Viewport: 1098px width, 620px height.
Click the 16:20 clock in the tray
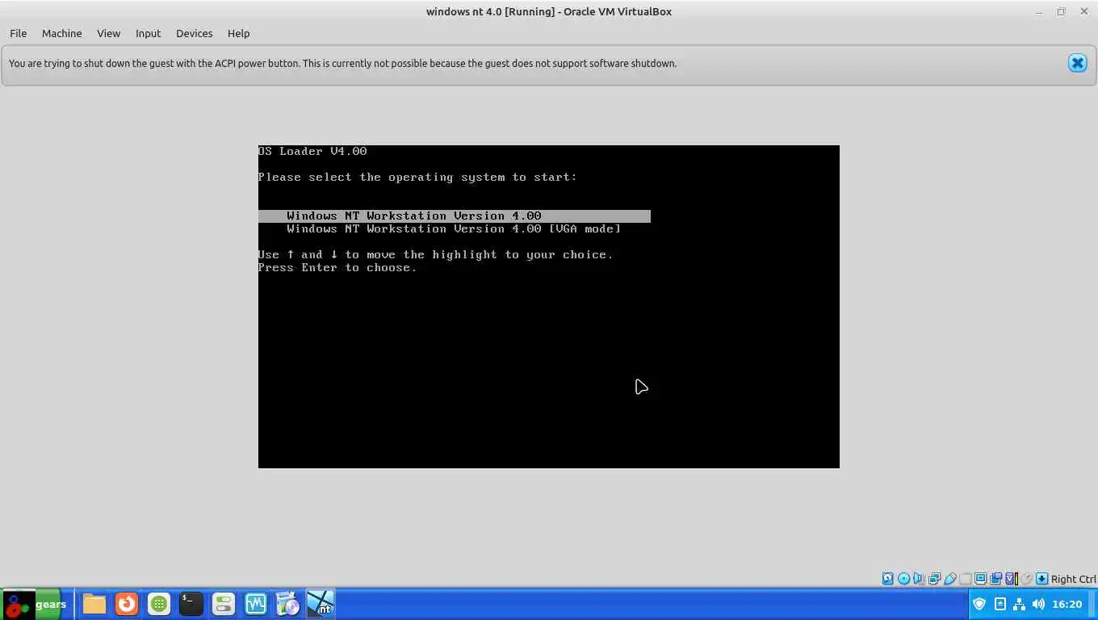coord(1067,604)
